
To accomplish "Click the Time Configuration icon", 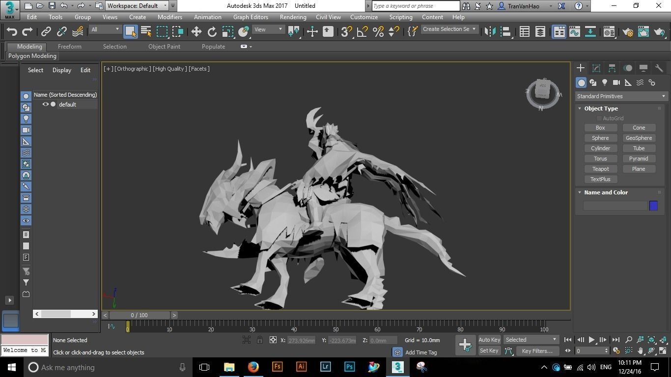I will coord(616,350).
